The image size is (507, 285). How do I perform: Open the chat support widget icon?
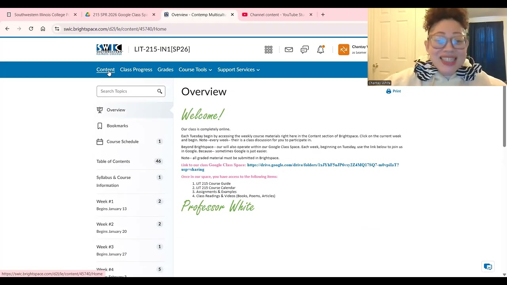[488, 267]
